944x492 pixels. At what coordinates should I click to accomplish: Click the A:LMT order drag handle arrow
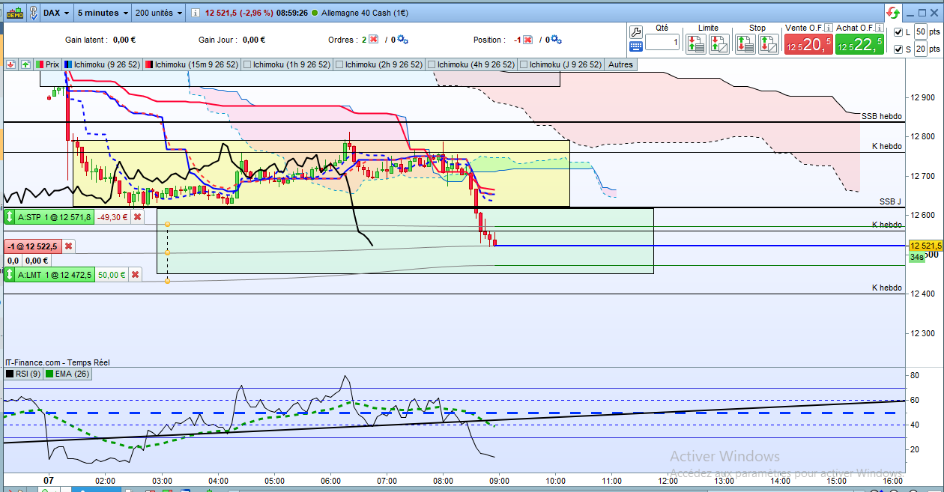click(x=10, y=275)
